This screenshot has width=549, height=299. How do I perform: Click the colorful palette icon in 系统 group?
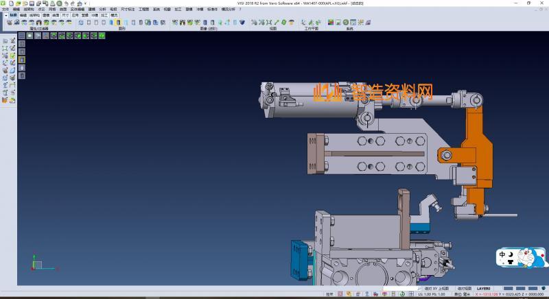pos(331,22)
